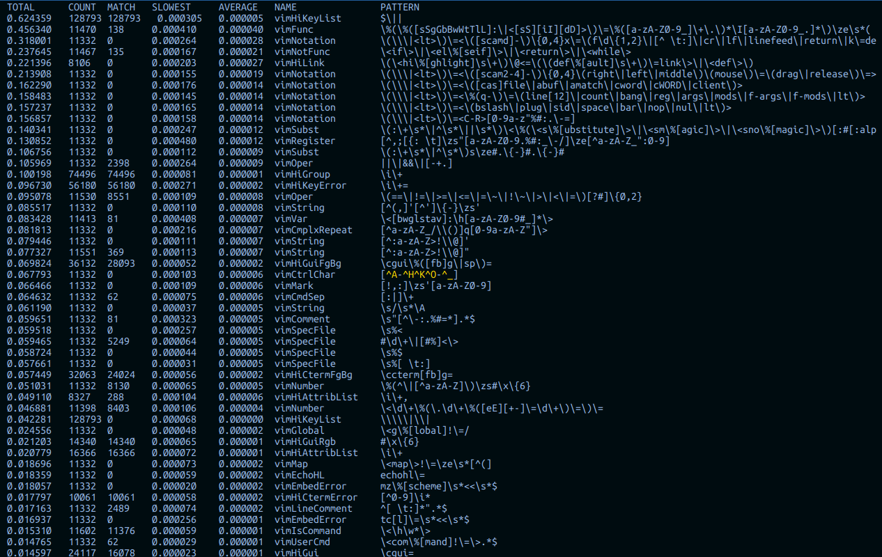This screenshot has height=557, width=882.
Task: Select the vimVar syntax name
Action: 291,219
